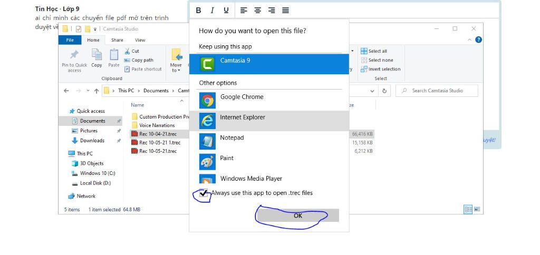Justify text in editor toolbar
Image resolution: width=540 pixels, height=255 pixels.
[285, 11]
